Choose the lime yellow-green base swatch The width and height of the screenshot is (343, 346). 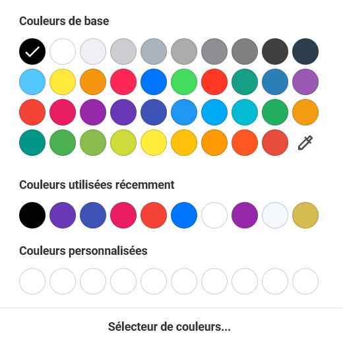point(123,143)
